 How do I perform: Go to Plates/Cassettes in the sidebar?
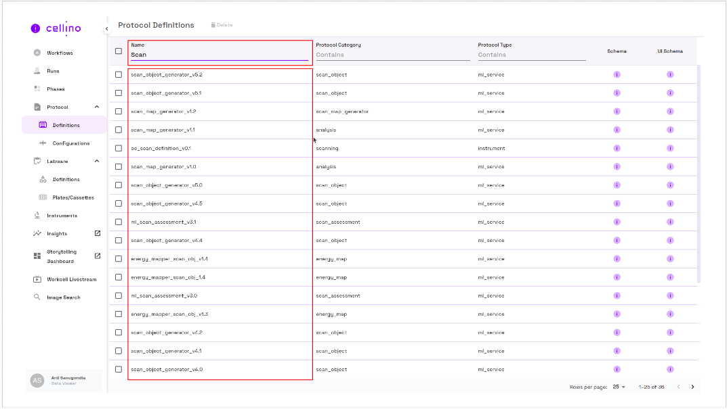click(x=72, y=197)
